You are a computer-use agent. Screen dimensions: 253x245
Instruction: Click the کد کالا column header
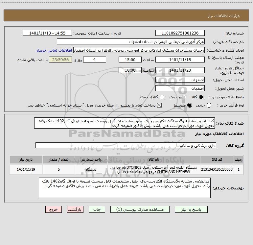click(x=217, y=159)
